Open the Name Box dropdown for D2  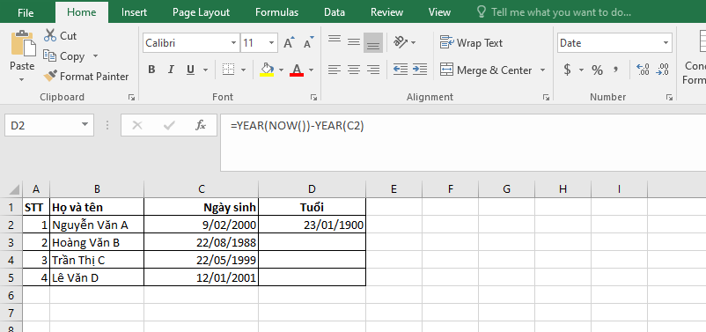click(x=85, y=125)
